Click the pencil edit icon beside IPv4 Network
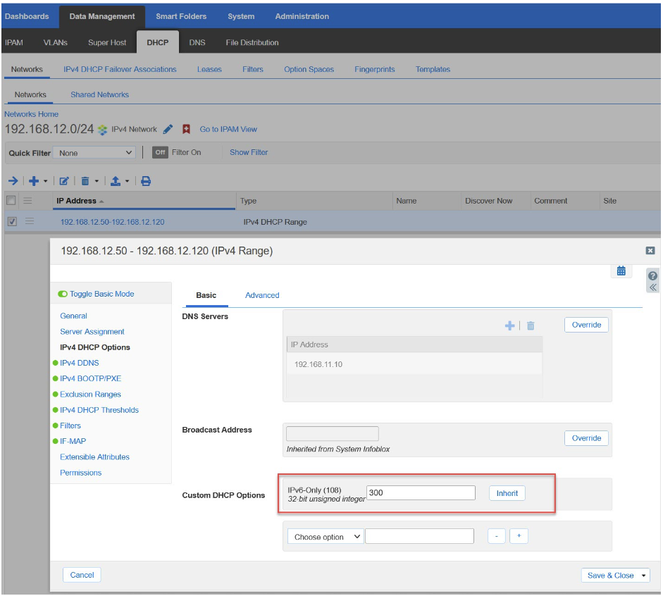This screenshot has width=663, height=596. coord(168,130)
